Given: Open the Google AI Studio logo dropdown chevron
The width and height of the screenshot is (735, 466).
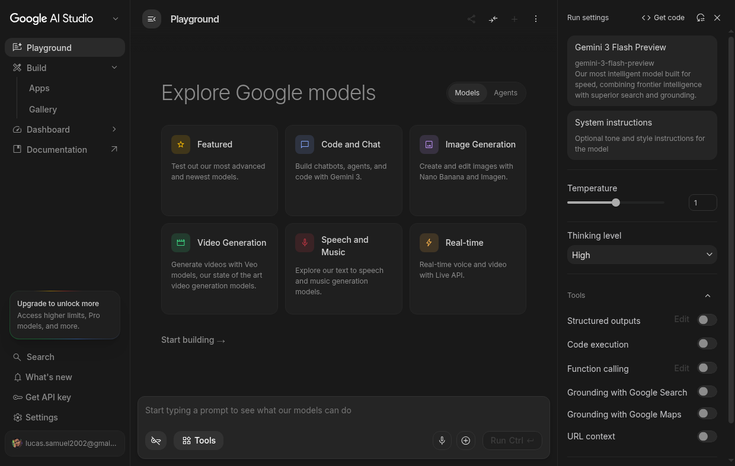Looking at the screenshot, I should (x=116, y=19).
